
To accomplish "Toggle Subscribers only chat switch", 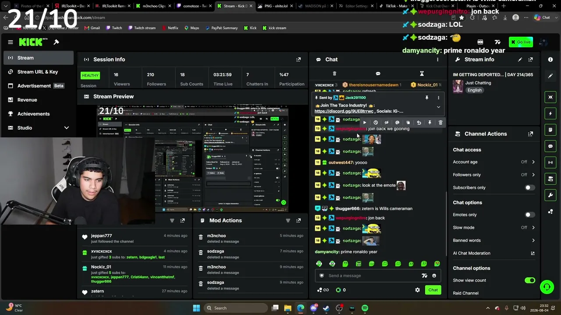I will [530, 188].
